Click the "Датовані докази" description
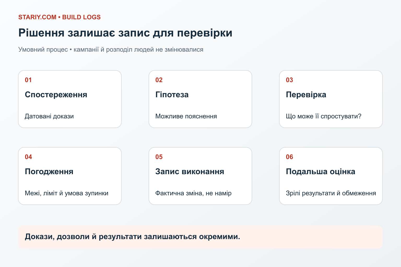Image resolution: width=401 pixels, height=267 pixels. click(49, 116)
